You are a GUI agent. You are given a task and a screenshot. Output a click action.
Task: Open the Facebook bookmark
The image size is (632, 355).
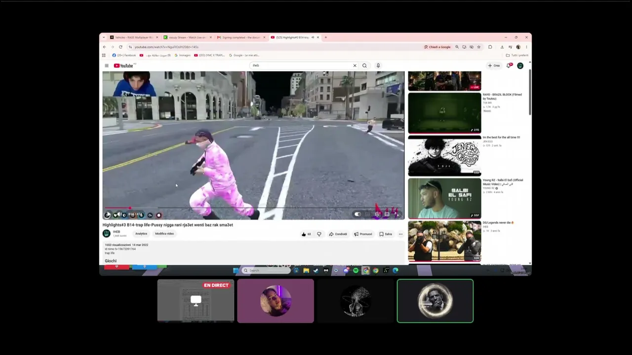[124, 55]
